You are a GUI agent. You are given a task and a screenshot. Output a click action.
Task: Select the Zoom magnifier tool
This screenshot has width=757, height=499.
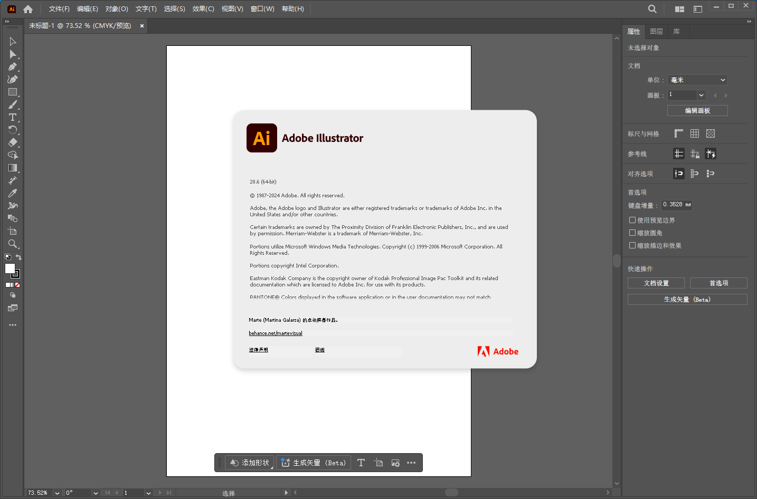tap(13, 244)
